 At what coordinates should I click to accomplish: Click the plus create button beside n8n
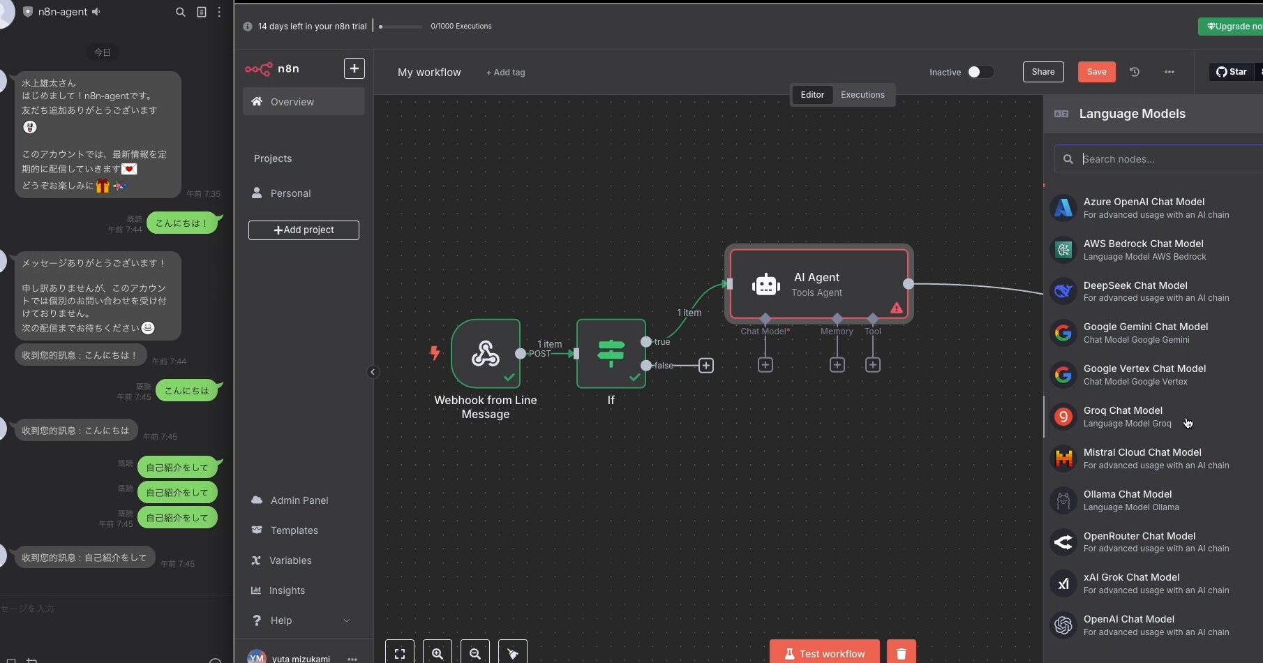point(354,68)
